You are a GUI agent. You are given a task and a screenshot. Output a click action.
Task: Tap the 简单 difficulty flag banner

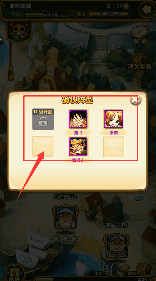pos(19,33)
